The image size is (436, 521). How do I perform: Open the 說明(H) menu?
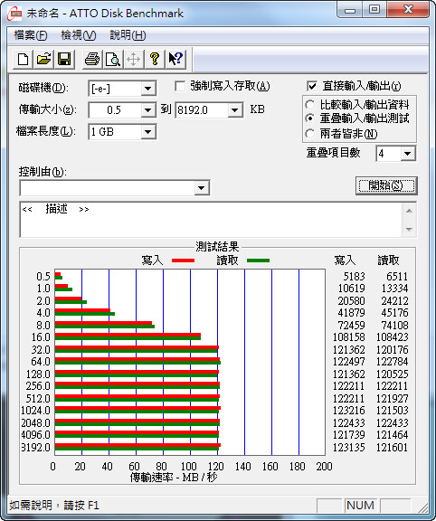pos(128,35)
